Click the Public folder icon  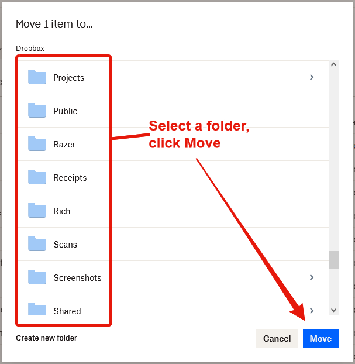(x=37, y=111)
